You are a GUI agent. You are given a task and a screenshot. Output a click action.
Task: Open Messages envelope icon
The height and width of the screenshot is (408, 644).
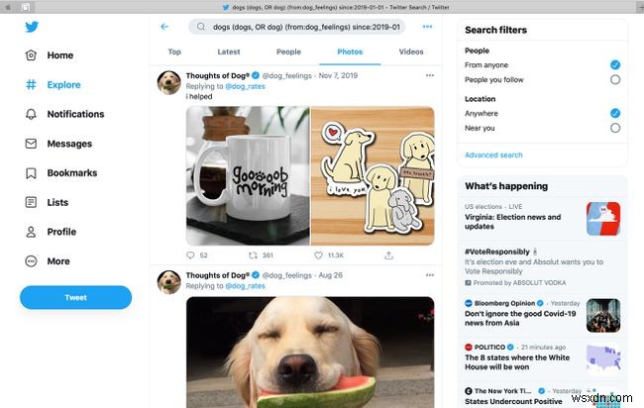pyautogui.click(x=32, y=144)
